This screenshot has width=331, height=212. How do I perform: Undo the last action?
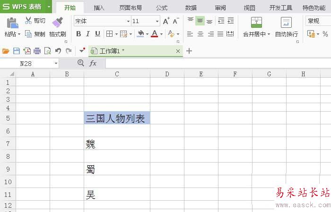(x=58, y=51)
